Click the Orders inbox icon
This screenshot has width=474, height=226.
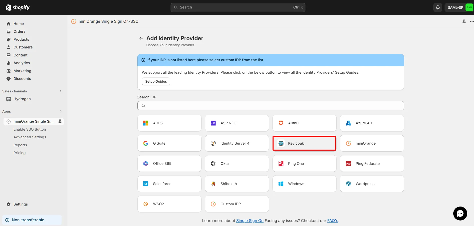coord(8,31)
